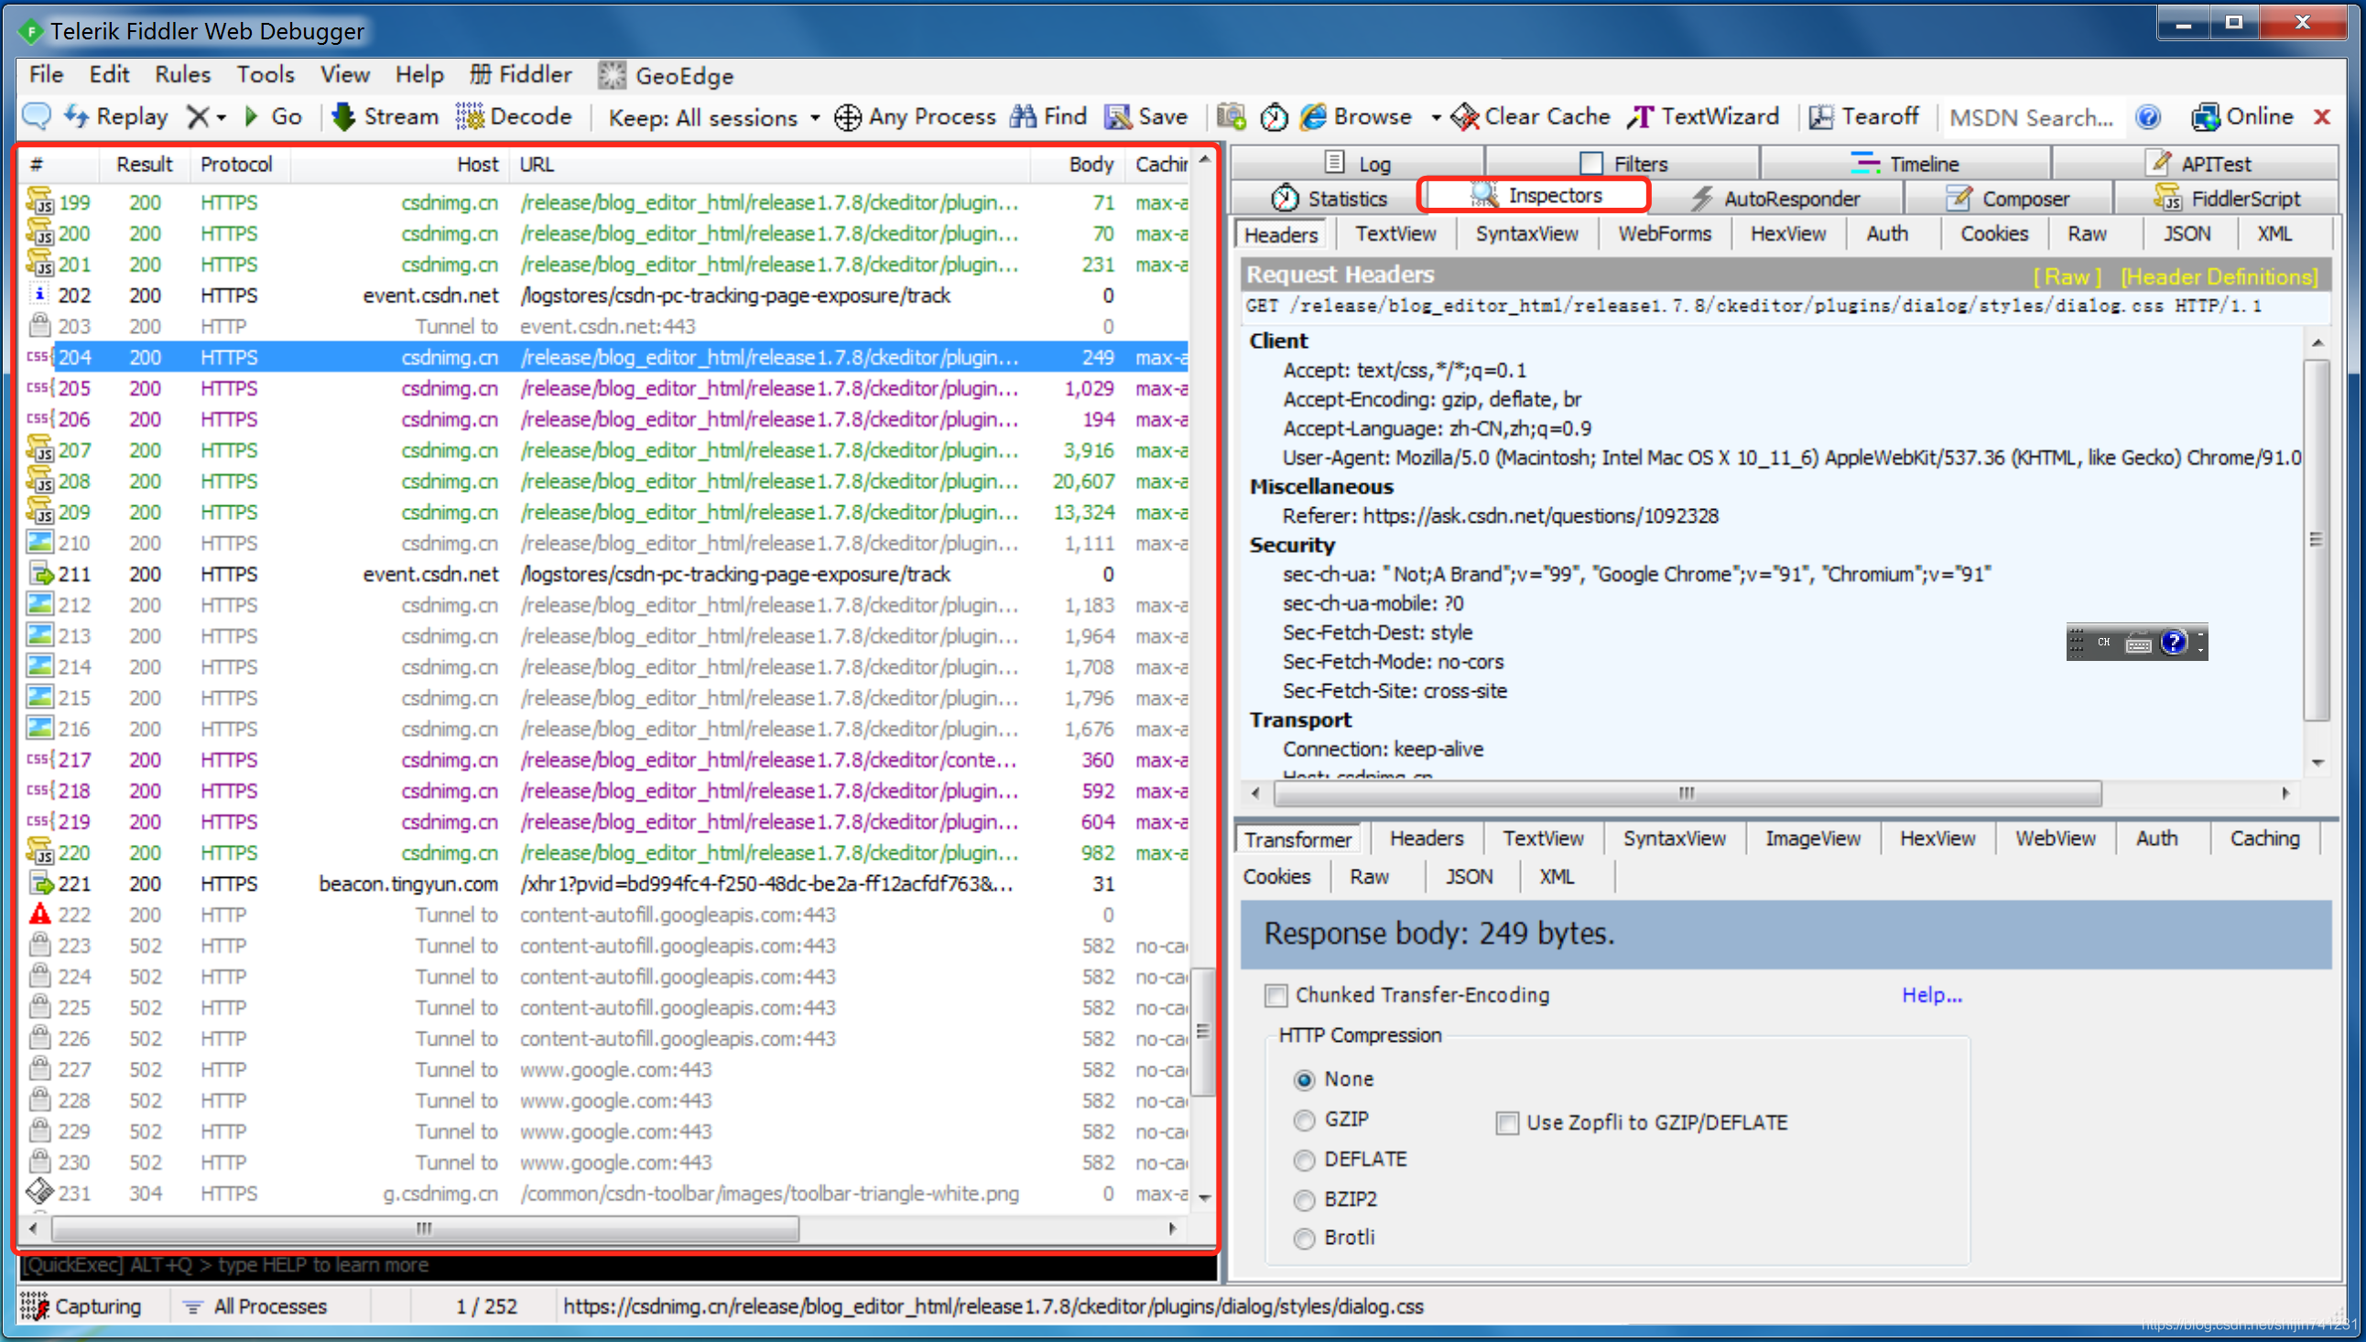The width and height of the screenshot is (2366, 1342).
Task: Click the Save sessions icon
Action: (x=1118, y=117)
